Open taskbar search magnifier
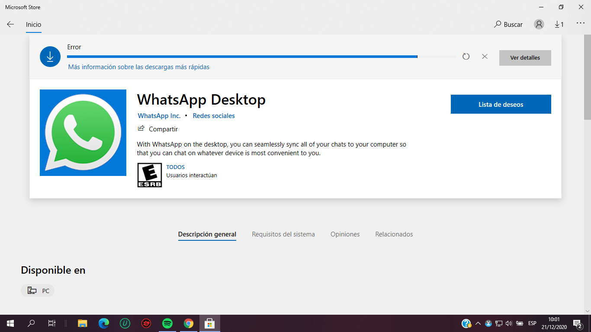The width and height of the screenshot is (591, 332). click(31, 323)
